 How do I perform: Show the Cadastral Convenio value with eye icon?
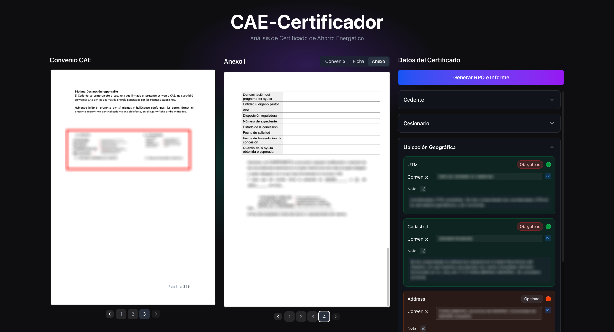pyautogui.click(x=548, y=238)
